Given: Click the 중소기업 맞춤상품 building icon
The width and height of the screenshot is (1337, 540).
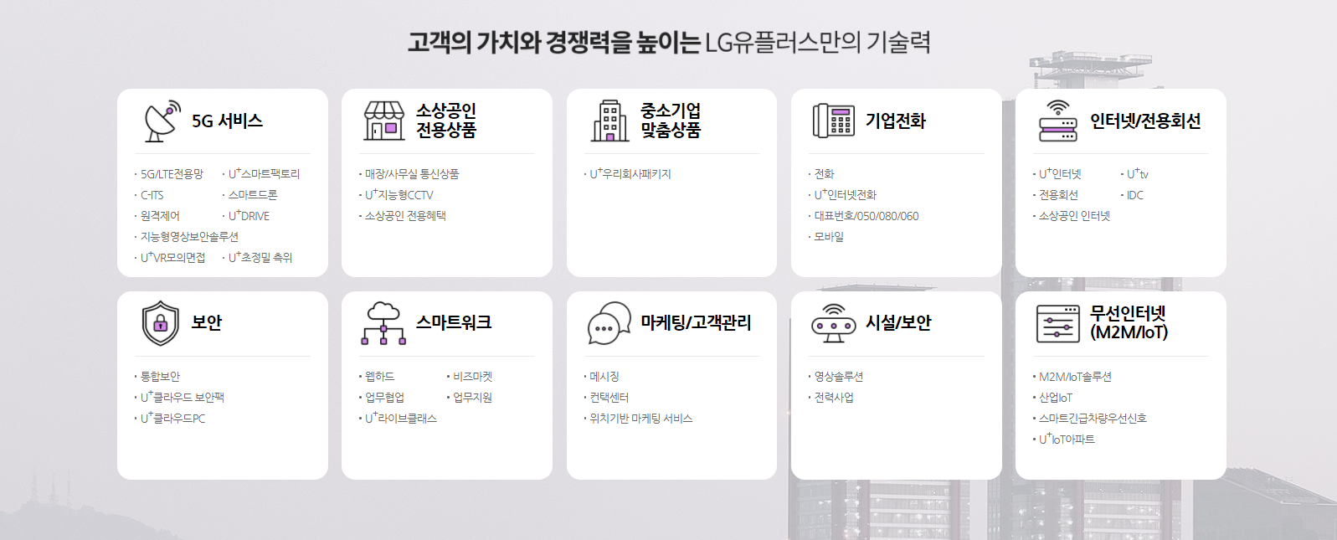Looking at the screenshot, I should [x=610, y=121].
